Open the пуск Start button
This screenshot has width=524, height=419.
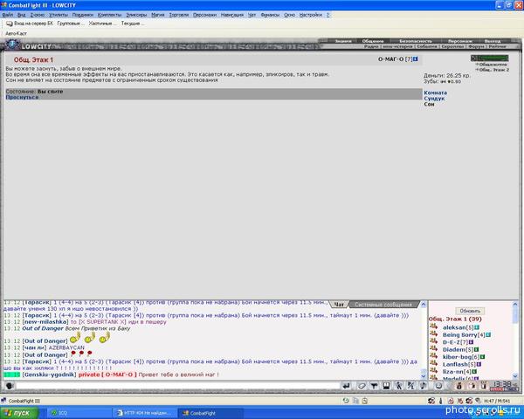click(18, 413)
